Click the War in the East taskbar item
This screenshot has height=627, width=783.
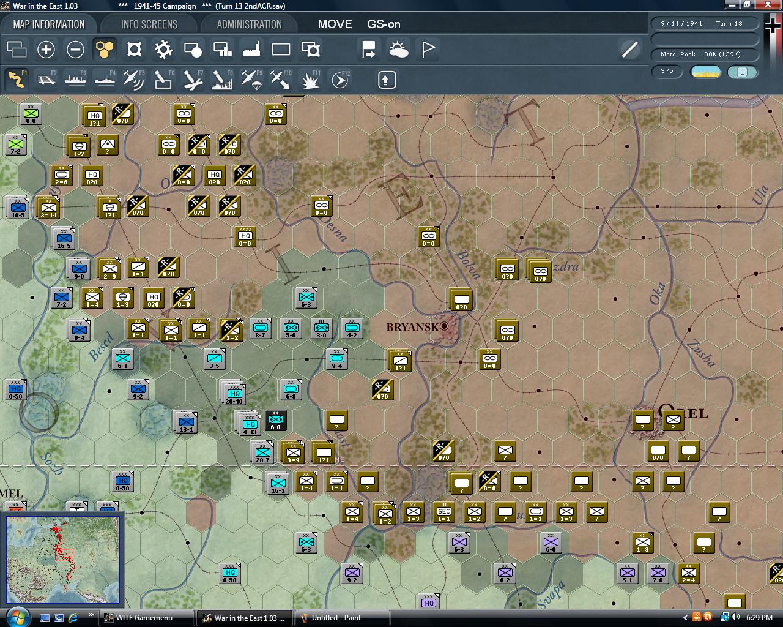[245, 618]
